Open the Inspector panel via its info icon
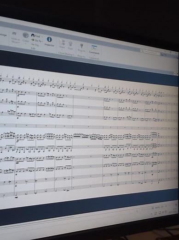Image resolution: width=179 pixels, height=240 pixels. pyautogui.click(x=49, y=39)
